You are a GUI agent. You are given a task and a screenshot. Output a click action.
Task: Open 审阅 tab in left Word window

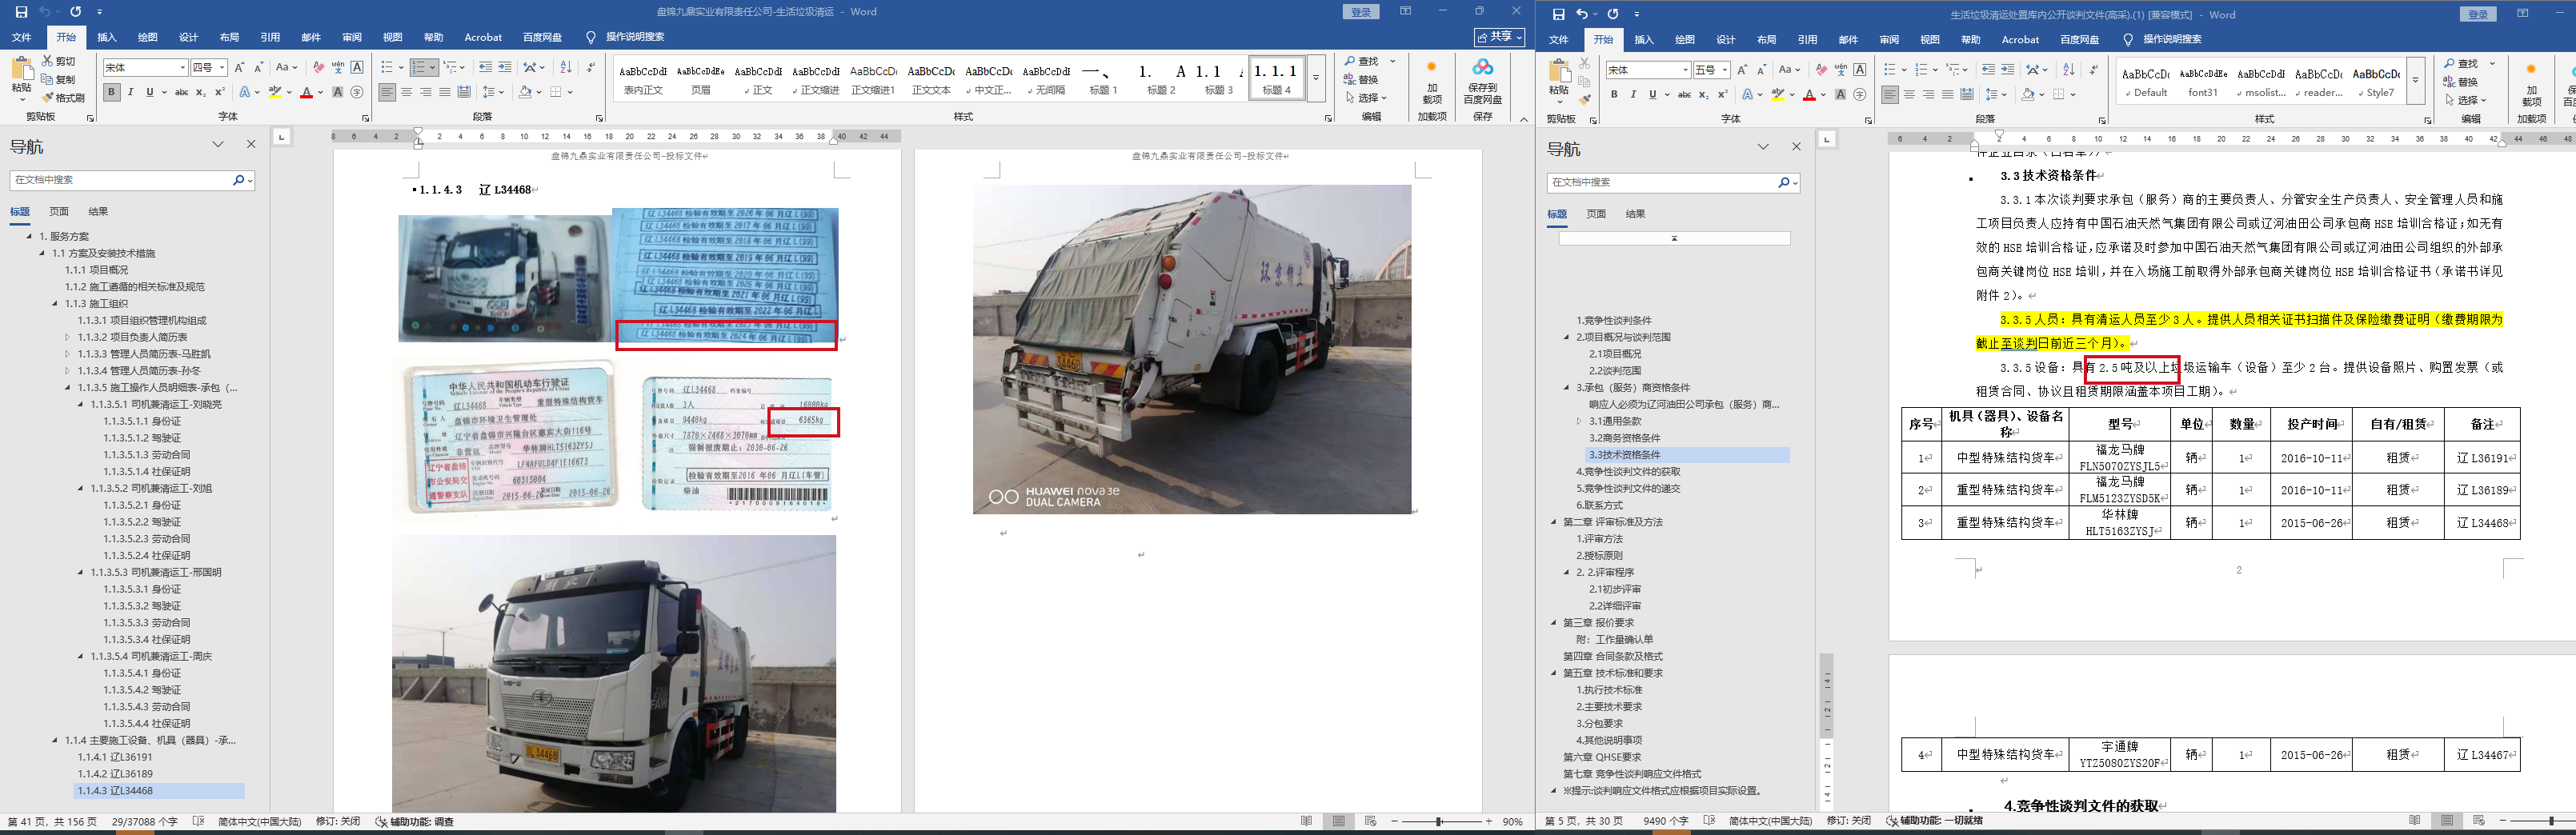click(352, 37)
